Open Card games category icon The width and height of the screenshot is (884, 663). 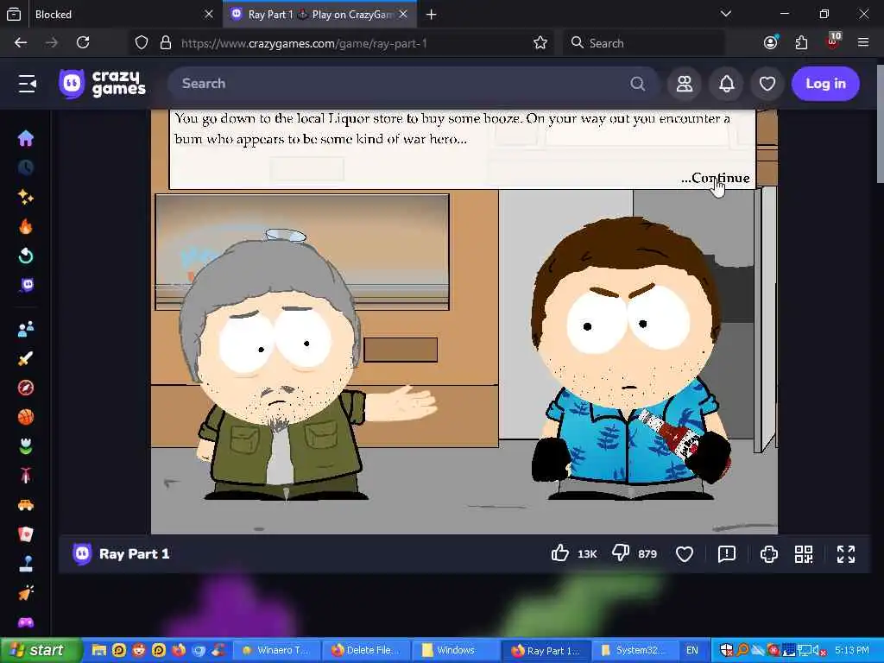25,534
